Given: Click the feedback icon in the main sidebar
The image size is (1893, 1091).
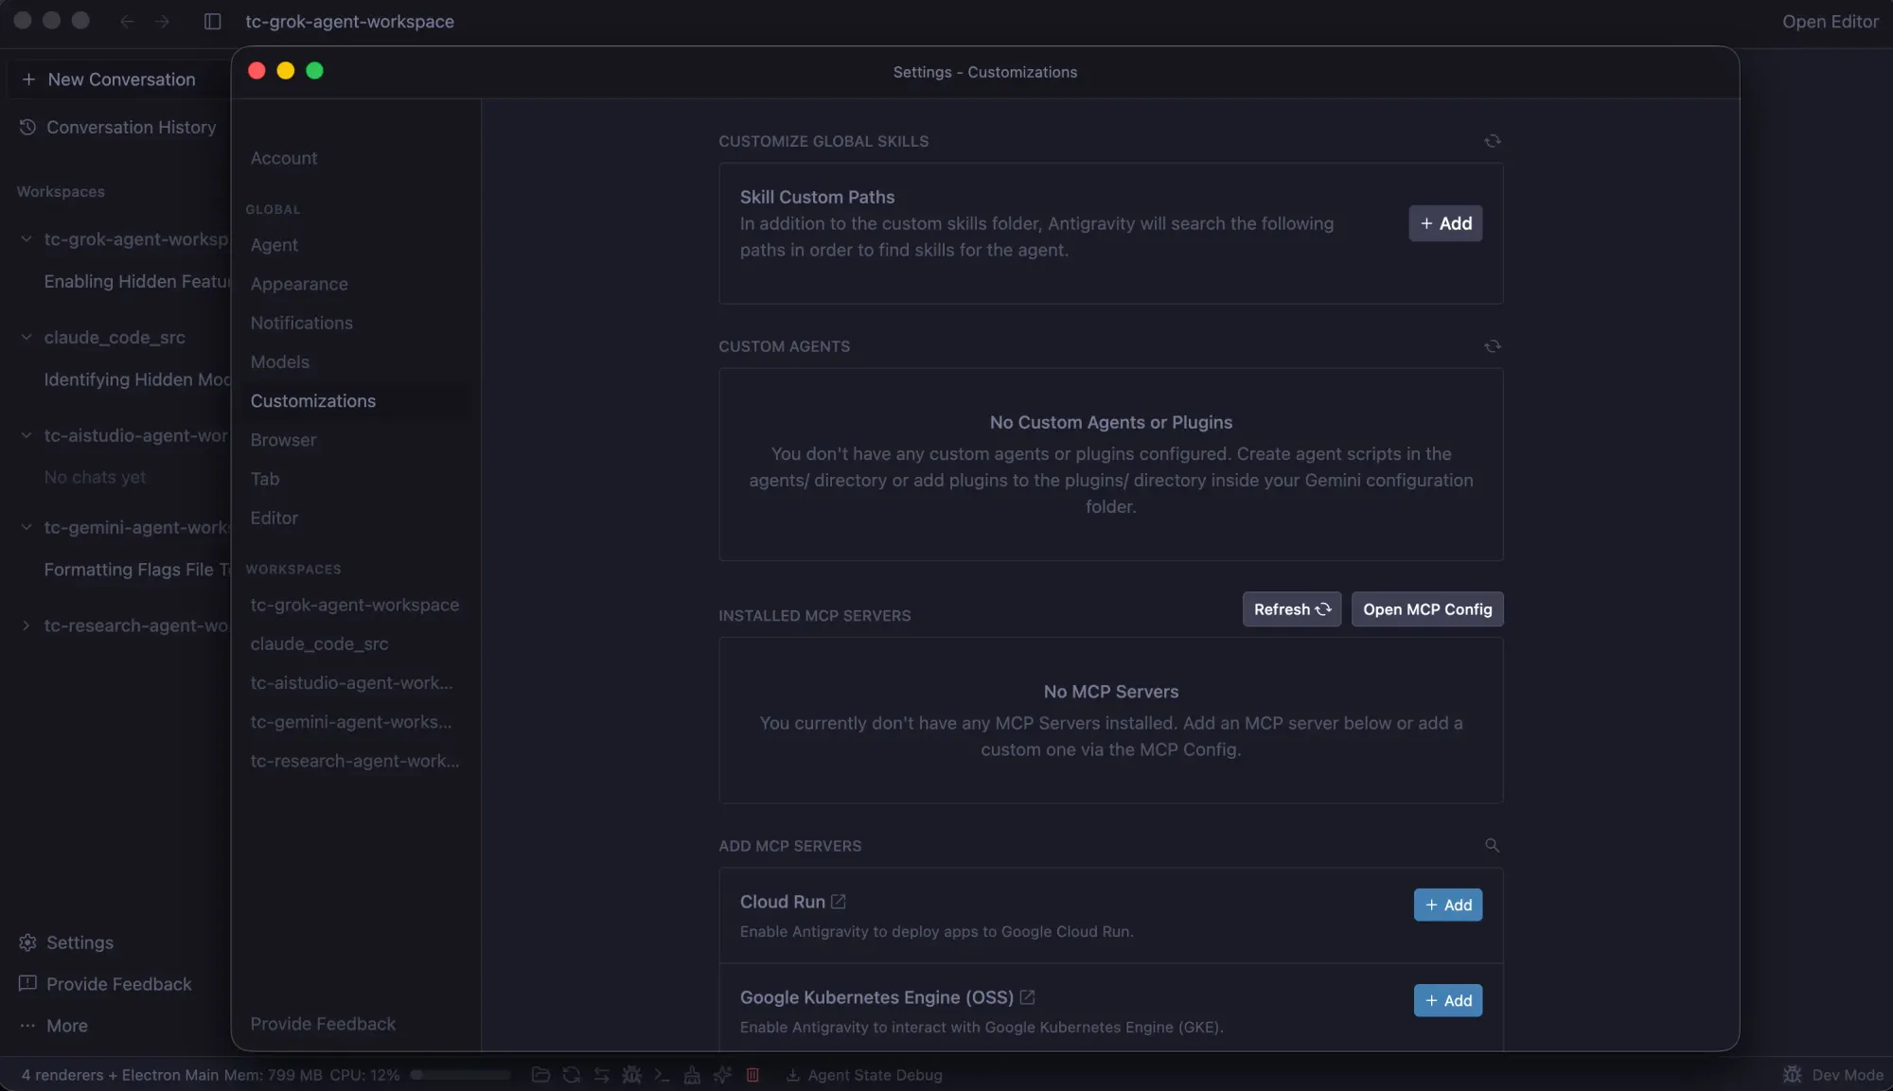Looking at the screenshot, I should (27, 984).
